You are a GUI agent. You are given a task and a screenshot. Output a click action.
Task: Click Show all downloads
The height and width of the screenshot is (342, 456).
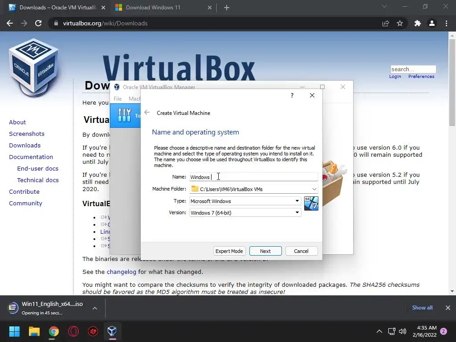[422, 308]
